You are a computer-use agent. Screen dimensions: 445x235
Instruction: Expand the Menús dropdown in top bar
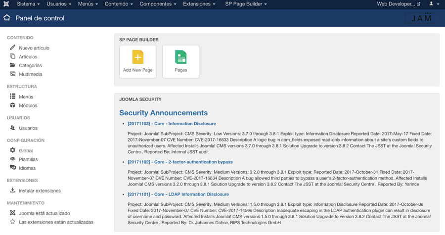[x=88, y=4]
